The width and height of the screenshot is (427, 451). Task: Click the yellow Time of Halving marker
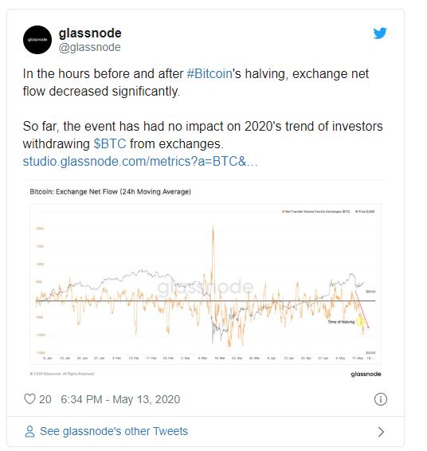(360, 322)
